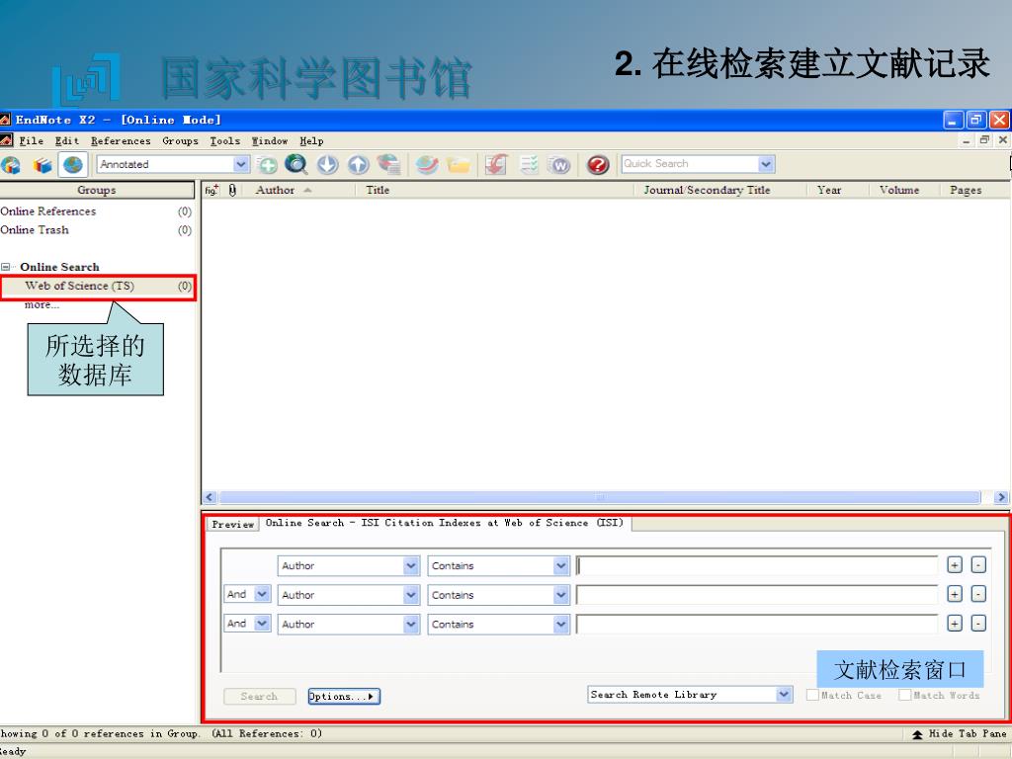Open second row Author field dropdown
Viewport: 1012px width, 759px height.
[411, 594]
